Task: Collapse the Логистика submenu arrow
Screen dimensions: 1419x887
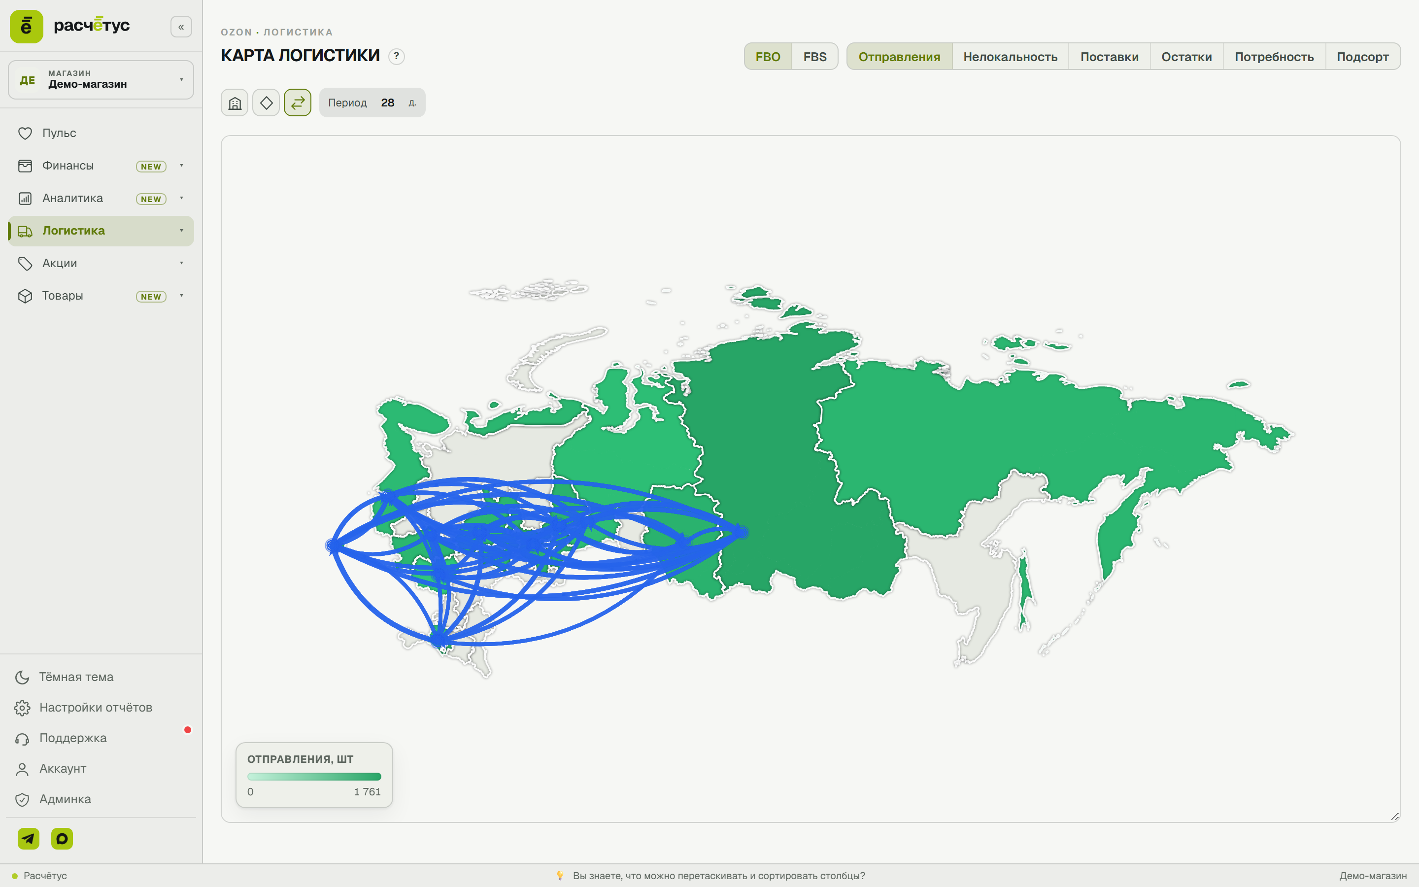Action: point(182,231)
